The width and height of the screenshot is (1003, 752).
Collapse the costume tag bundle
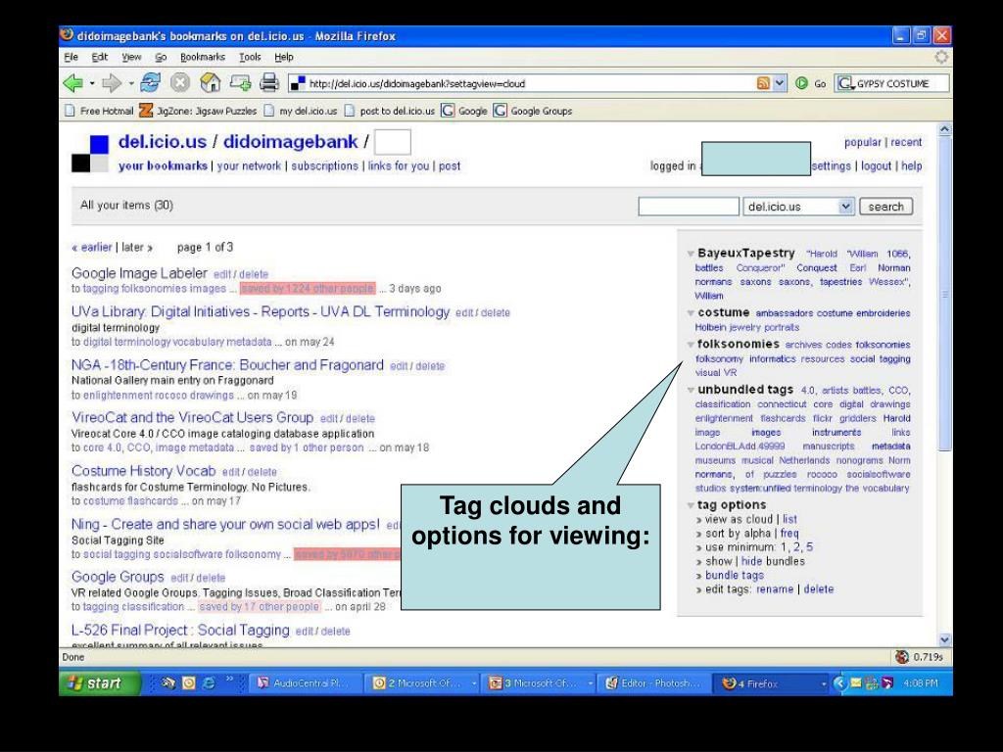pyautogui.click(x=691, y=313)
